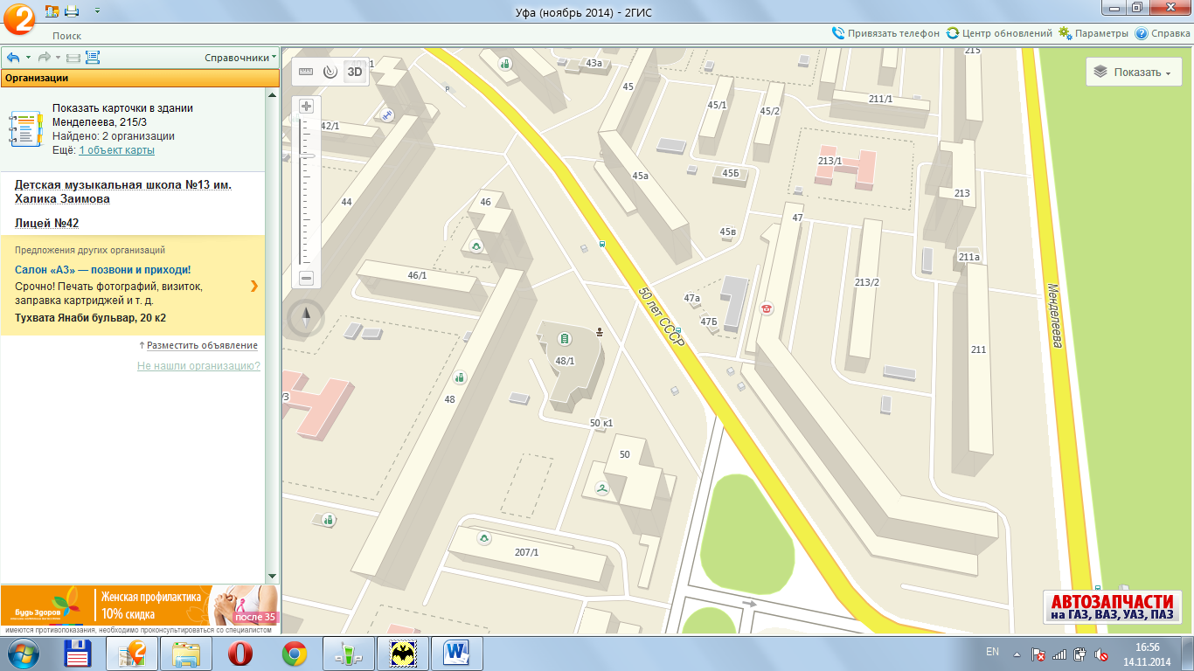Open the '1 объект карты' link
1194x671 pixels.
click(x=116, y=150)
